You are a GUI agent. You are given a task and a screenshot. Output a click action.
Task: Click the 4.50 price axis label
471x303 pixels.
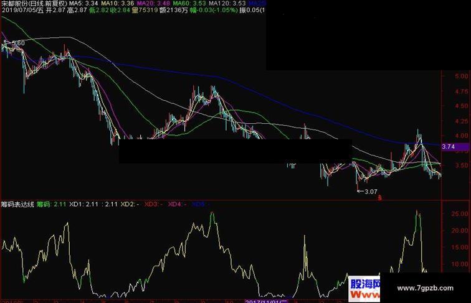point(462,106)
